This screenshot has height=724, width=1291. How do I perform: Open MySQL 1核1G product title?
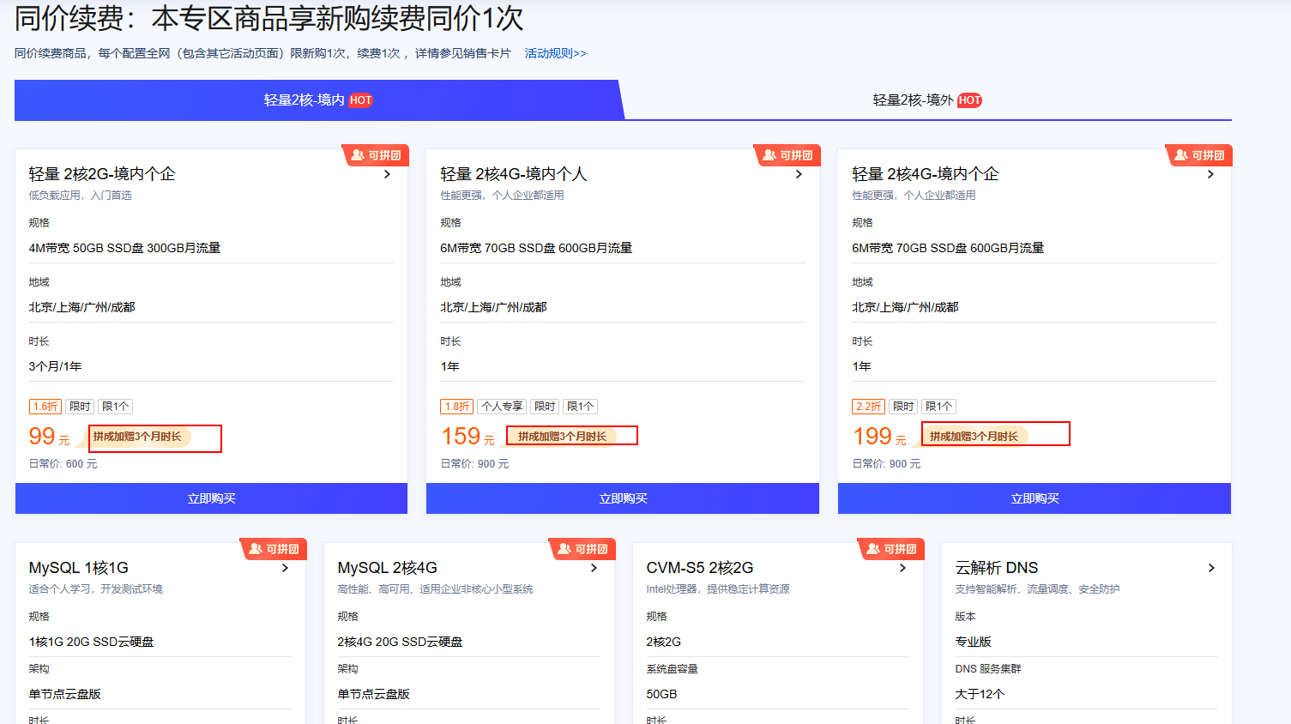[79, 568]
